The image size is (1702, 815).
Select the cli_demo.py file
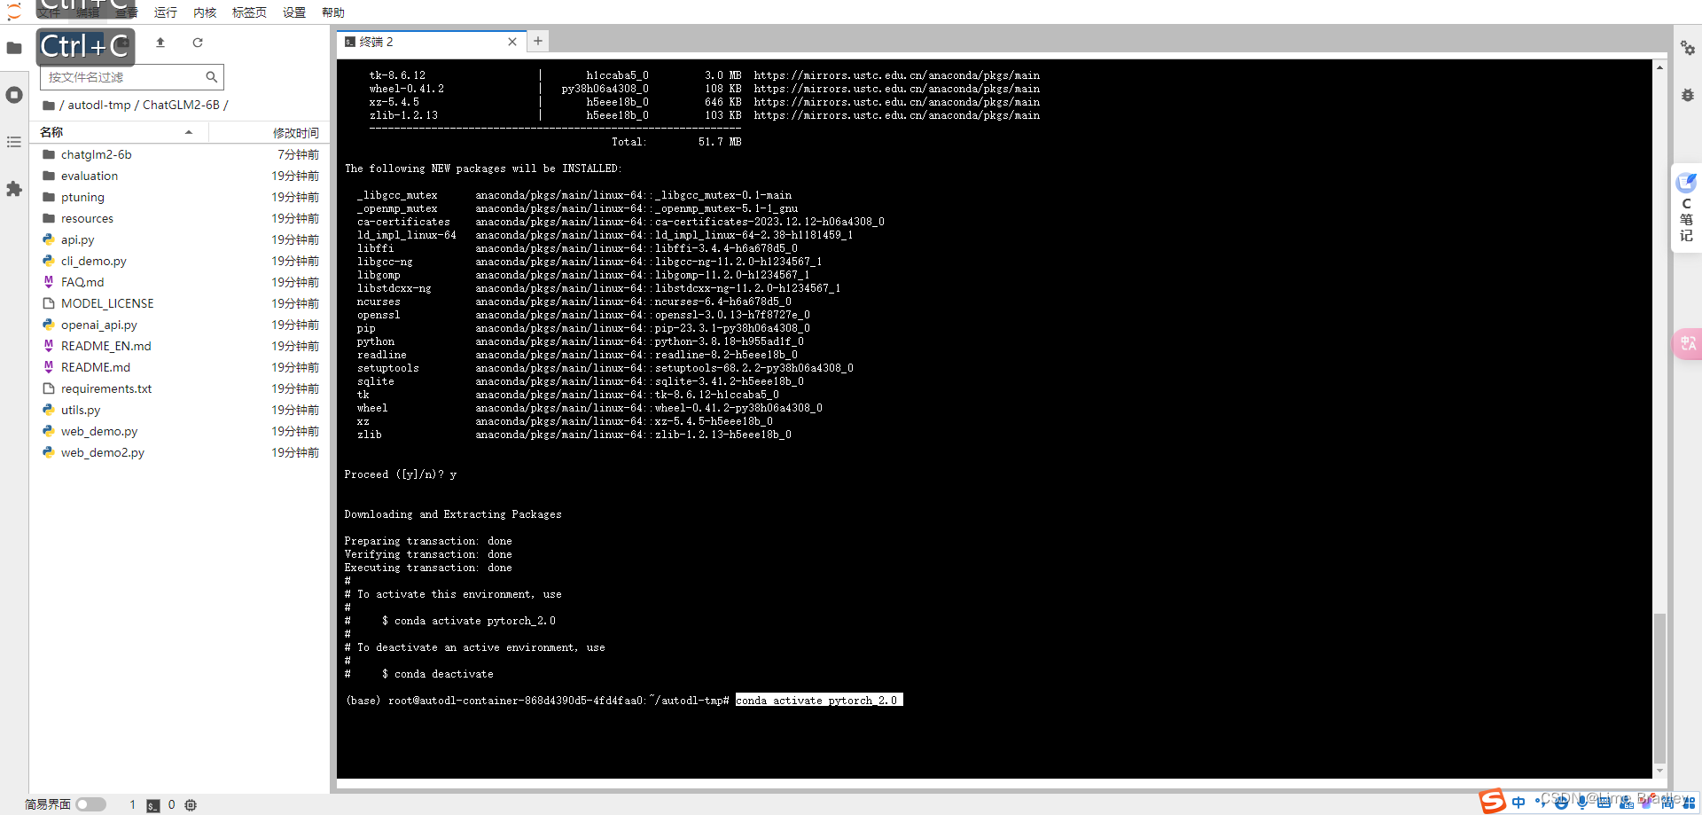[x=181, y=261]
